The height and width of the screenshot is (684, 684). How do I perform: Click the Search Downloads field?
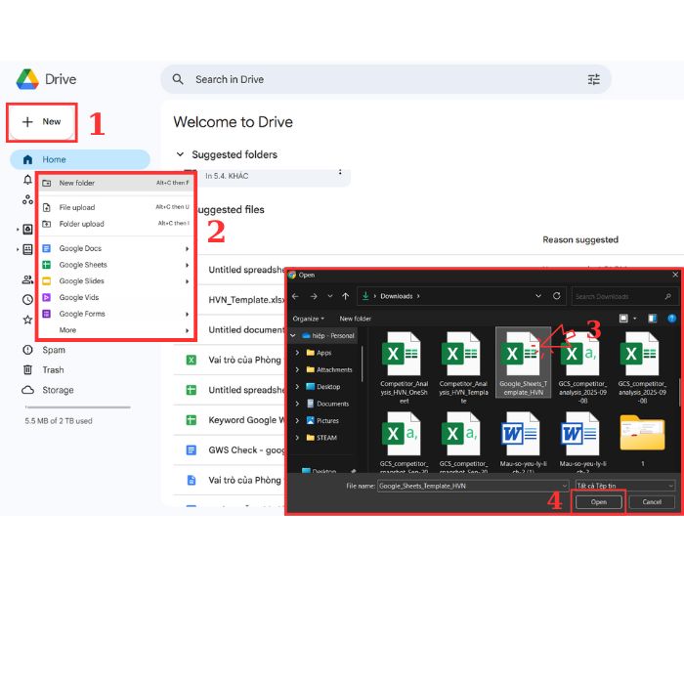623,297
